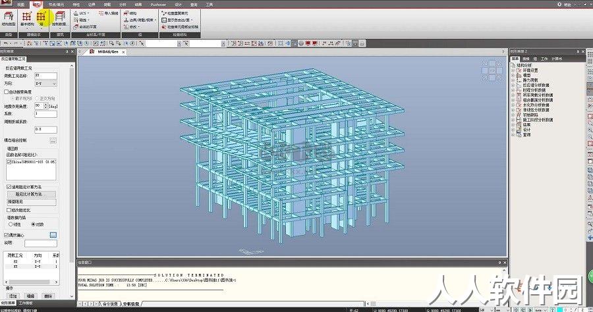The image size is (593, 312).
Task: Open the toolbar combo box dropdown arrow
Action: 179,44
